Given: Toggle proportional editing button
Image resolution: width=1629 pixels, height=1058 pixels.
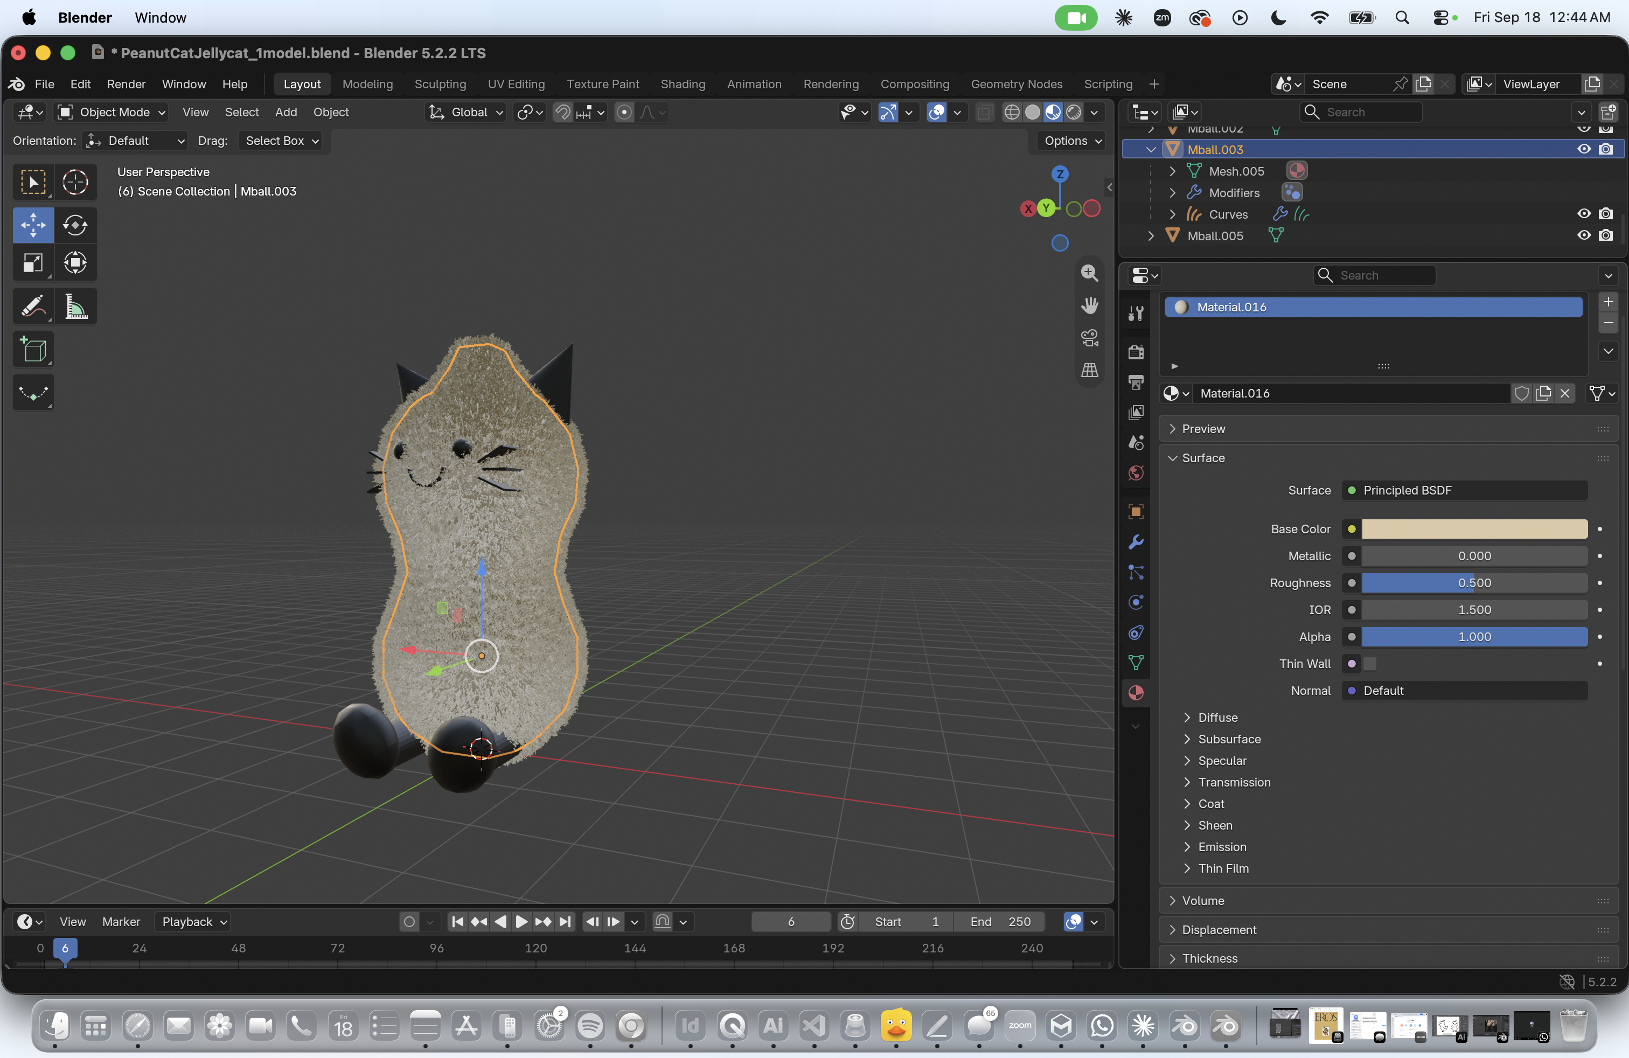Looking at the screenshot, I should point(624,112).
